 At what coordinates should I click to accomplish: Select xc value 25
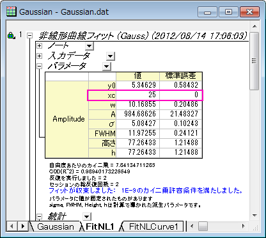[x=138, y=95]
